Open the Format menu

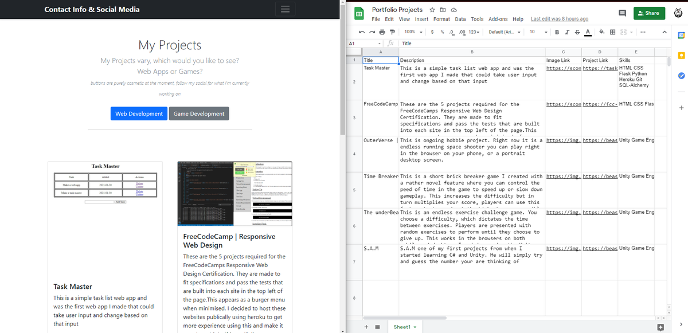tap(441, 19)
